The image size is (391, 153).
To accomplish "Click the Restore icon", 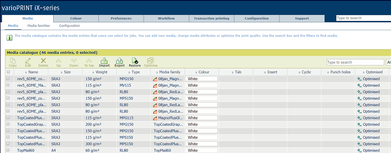I will point(135,61).
